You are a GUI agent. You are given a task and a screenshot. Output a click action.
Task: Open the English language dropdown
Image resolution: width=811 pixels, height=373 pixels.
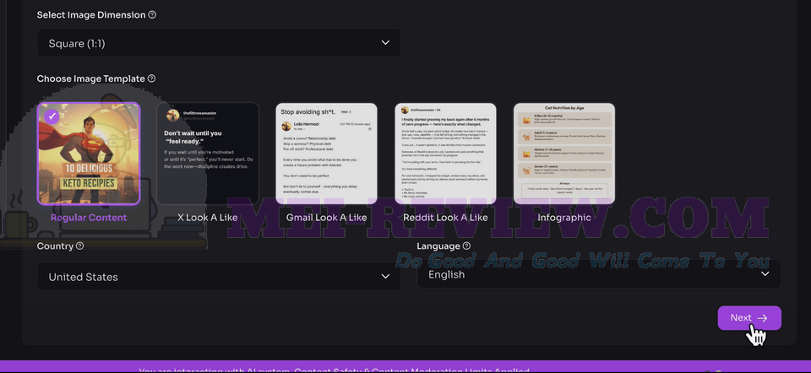599,274
